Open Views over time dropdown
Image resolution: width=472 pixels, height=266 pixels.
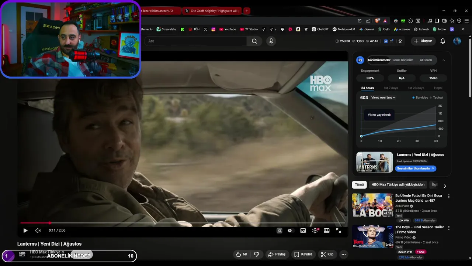pos(383,98)
